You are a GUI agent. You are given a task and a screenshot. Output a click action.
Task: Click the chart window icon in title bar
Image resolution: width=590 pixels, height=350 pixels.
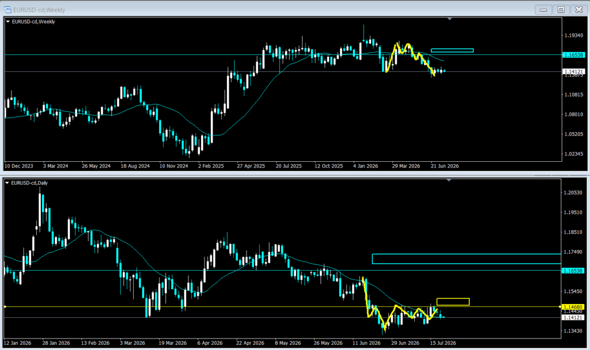tap(7, 10)
